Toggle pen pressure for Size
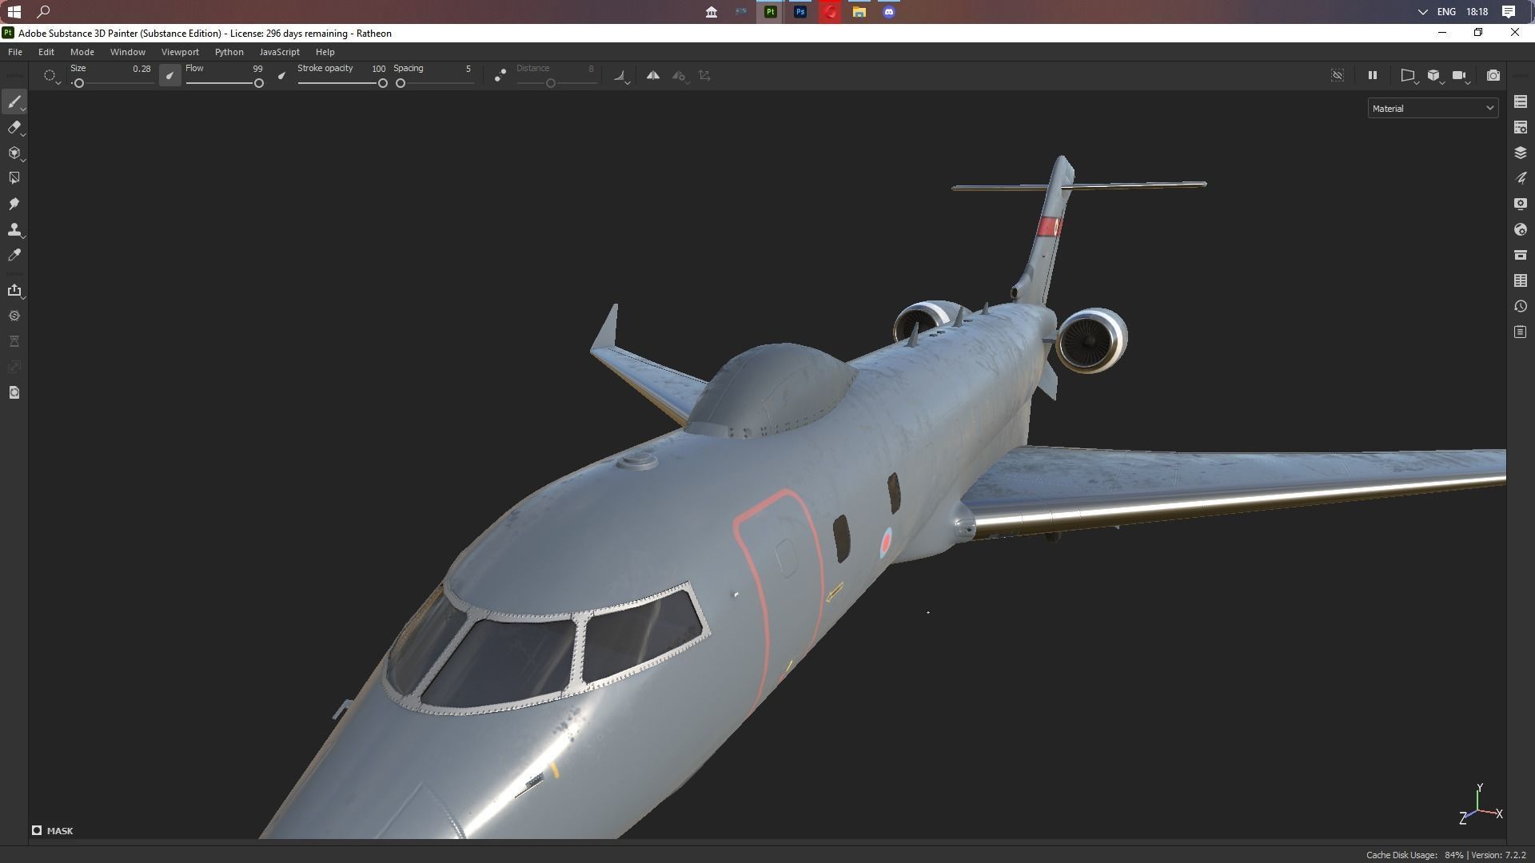This screenshot has height=863, width=1535. (x=169, y=76)
